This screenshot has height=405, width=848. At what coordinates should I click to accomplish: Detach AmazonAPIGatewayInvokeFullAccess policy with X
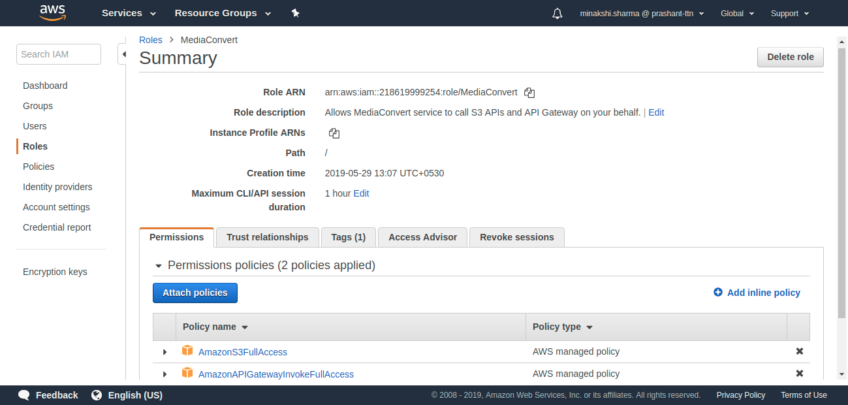[x=800, y=374]
